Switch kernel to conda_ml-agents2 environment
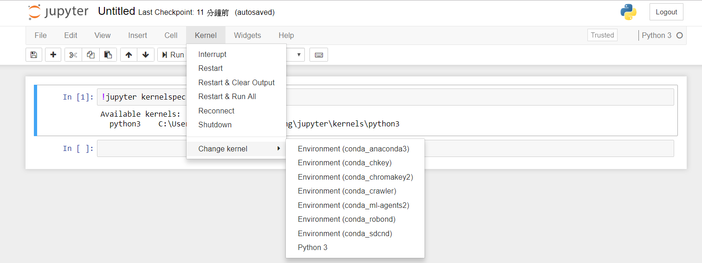This screenshot has height=263, width=702. click(355, 205)
